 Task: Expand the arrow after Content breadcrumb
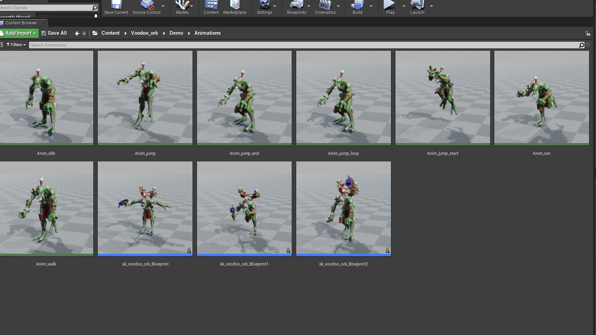pos(125,33)
